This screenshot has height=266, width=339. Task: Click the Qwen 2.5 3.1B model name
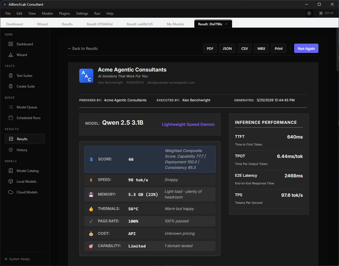123,123
